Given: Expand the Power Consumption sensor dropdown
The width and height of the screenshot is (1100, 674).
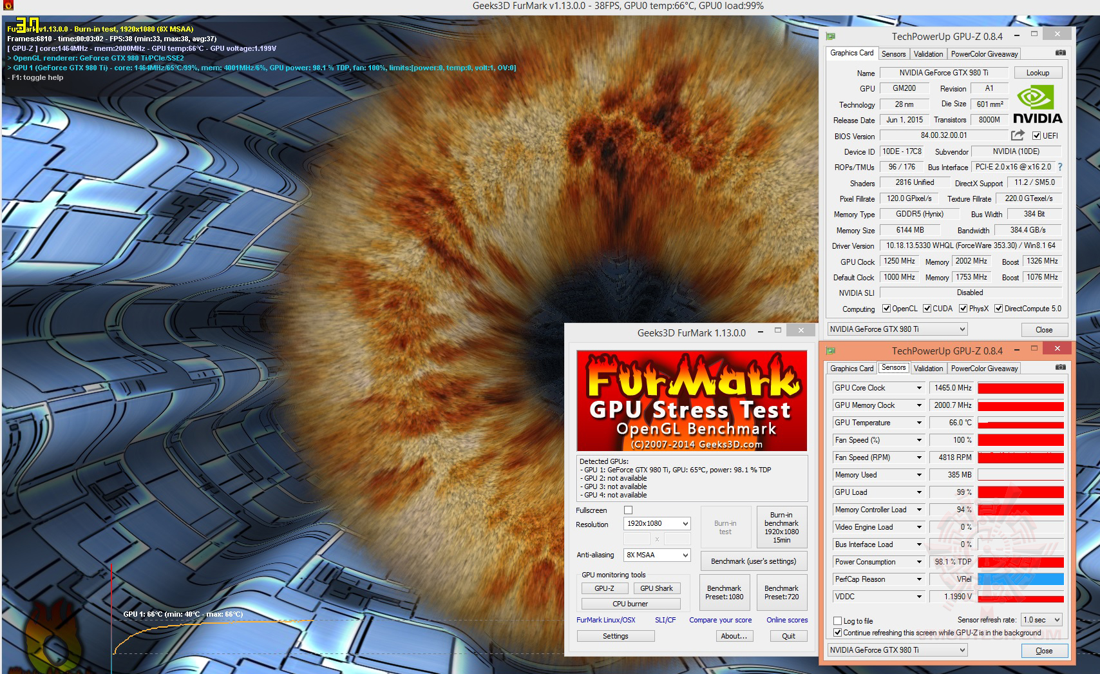Looking at the screenshot, I should click(x=919, y=562).
